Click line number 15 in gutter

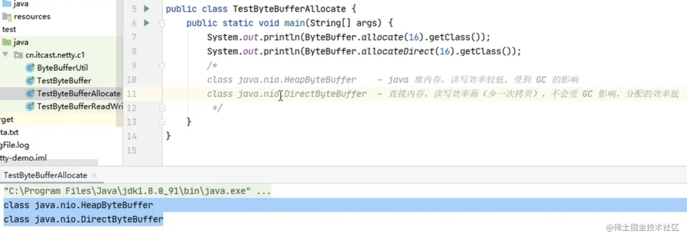[x=132, y=150]
